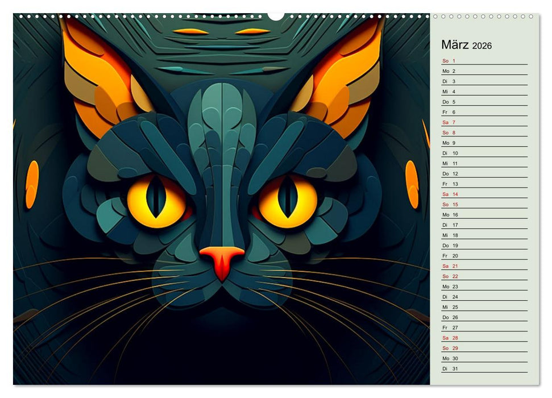This screenshot has height=398, width=552.
Task: Click the Mi 25 date line
Action: pyautogui.click(x=484, y=307)
